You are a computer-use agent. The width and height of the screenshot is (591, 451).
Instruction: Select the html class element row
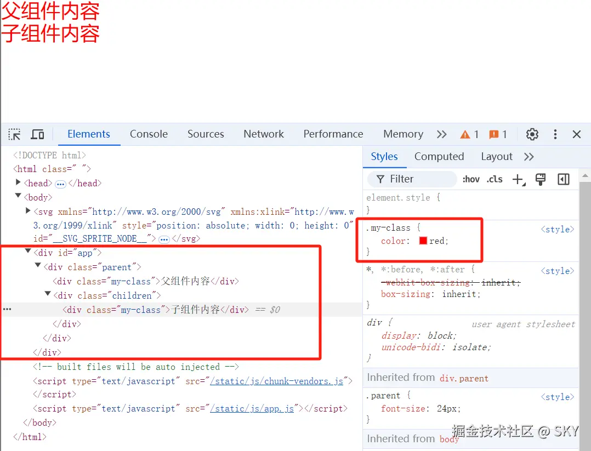click(52, 169)
